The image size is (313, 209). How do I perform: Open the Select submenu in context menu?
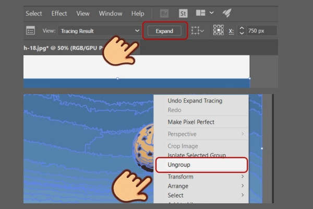click(201, 195)
